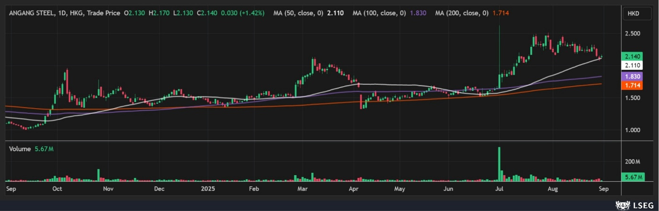Screen dimensions: 659x211
Task: Click the 1.500 price axis label
Action: tap(632, 98)
